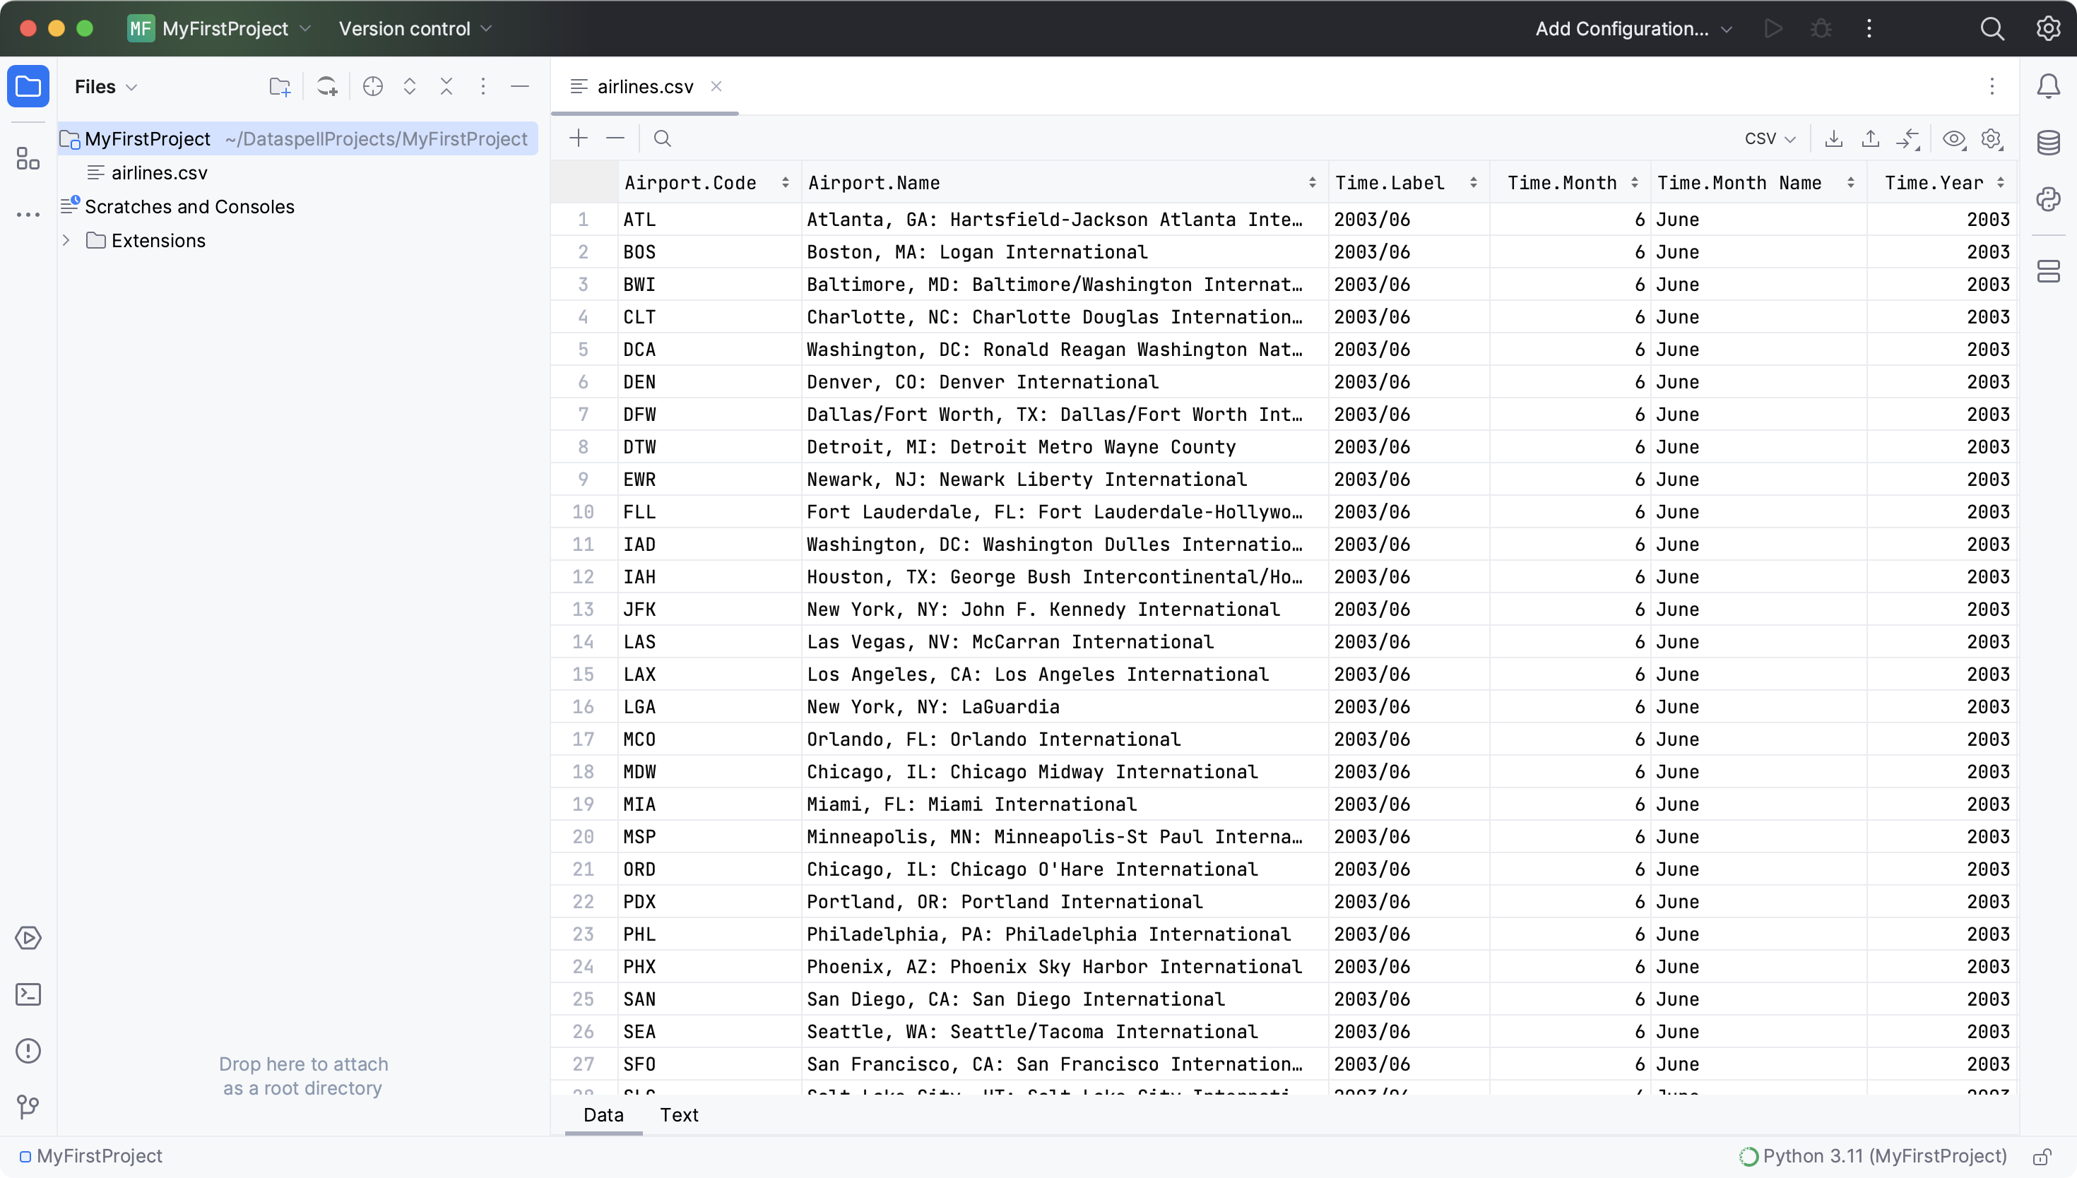Open the Structure tool window icon
The height and width of the screenshot is (1178, 2077).
pos(28,159)
